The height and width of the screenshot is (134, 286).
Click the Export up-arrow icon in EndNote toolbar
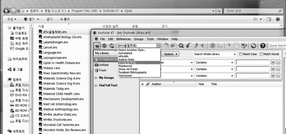click(196, 45)
